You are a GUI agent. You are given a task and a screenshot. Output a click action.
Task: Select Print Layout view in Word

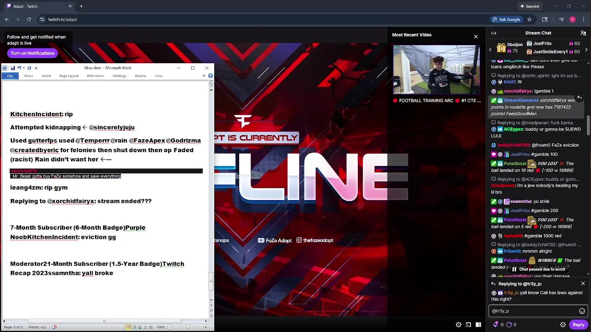coord(128,327)
